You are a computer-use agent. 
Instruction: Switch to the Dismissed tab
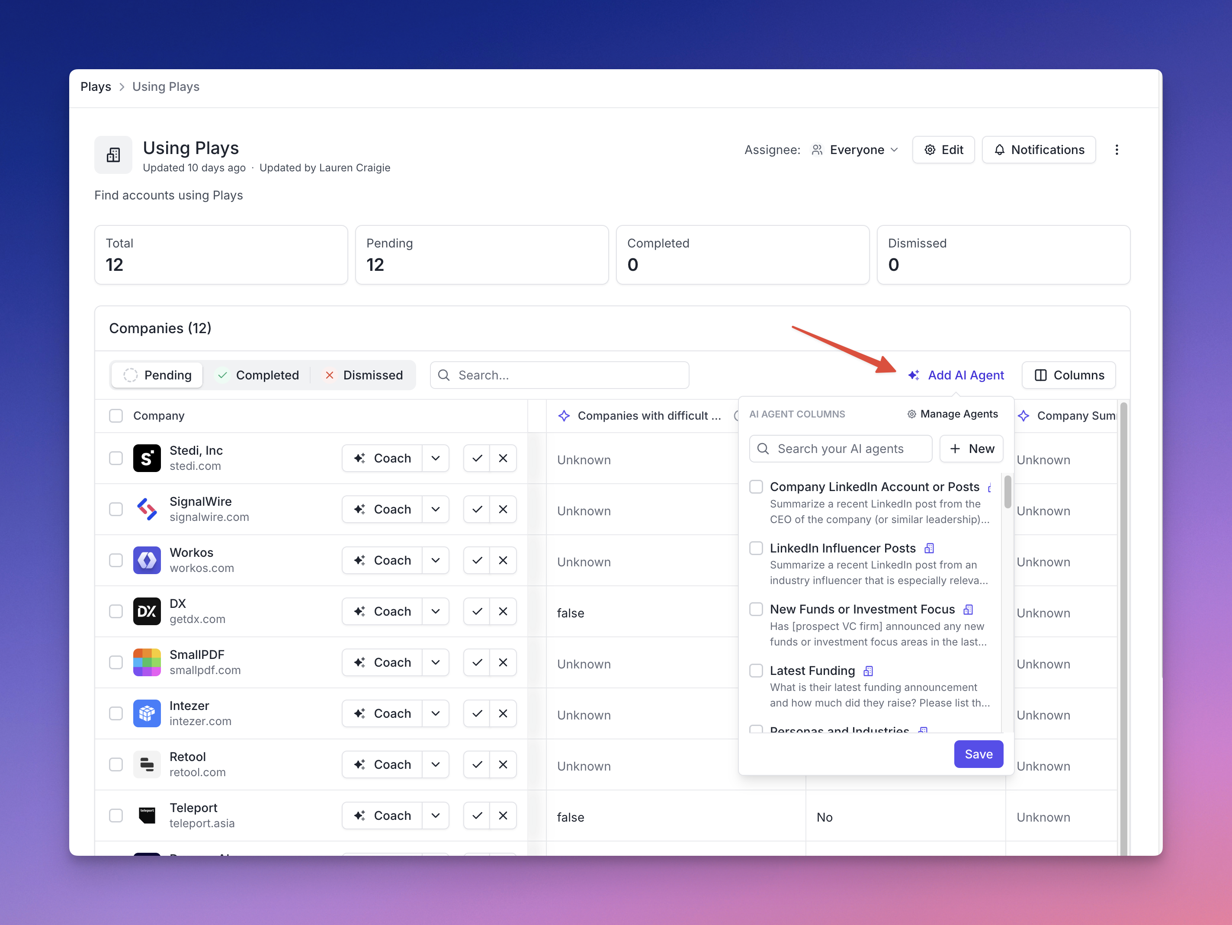click(364, 375)
